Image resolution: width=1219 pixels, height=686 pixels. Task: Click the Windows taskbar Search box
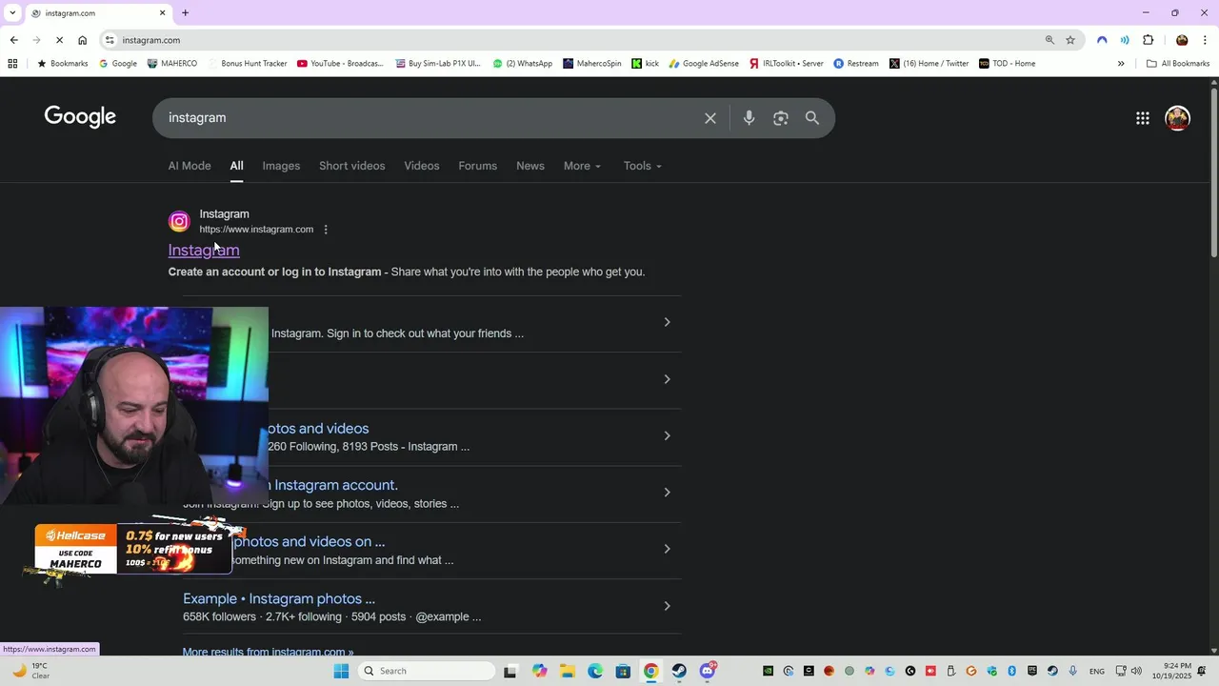tap(428, 671)
